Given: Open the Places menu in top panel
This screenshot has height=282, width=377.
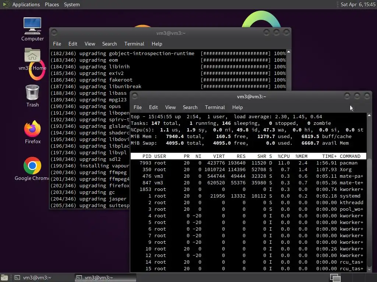Looking at the screenshot, I should click(52, 4).
